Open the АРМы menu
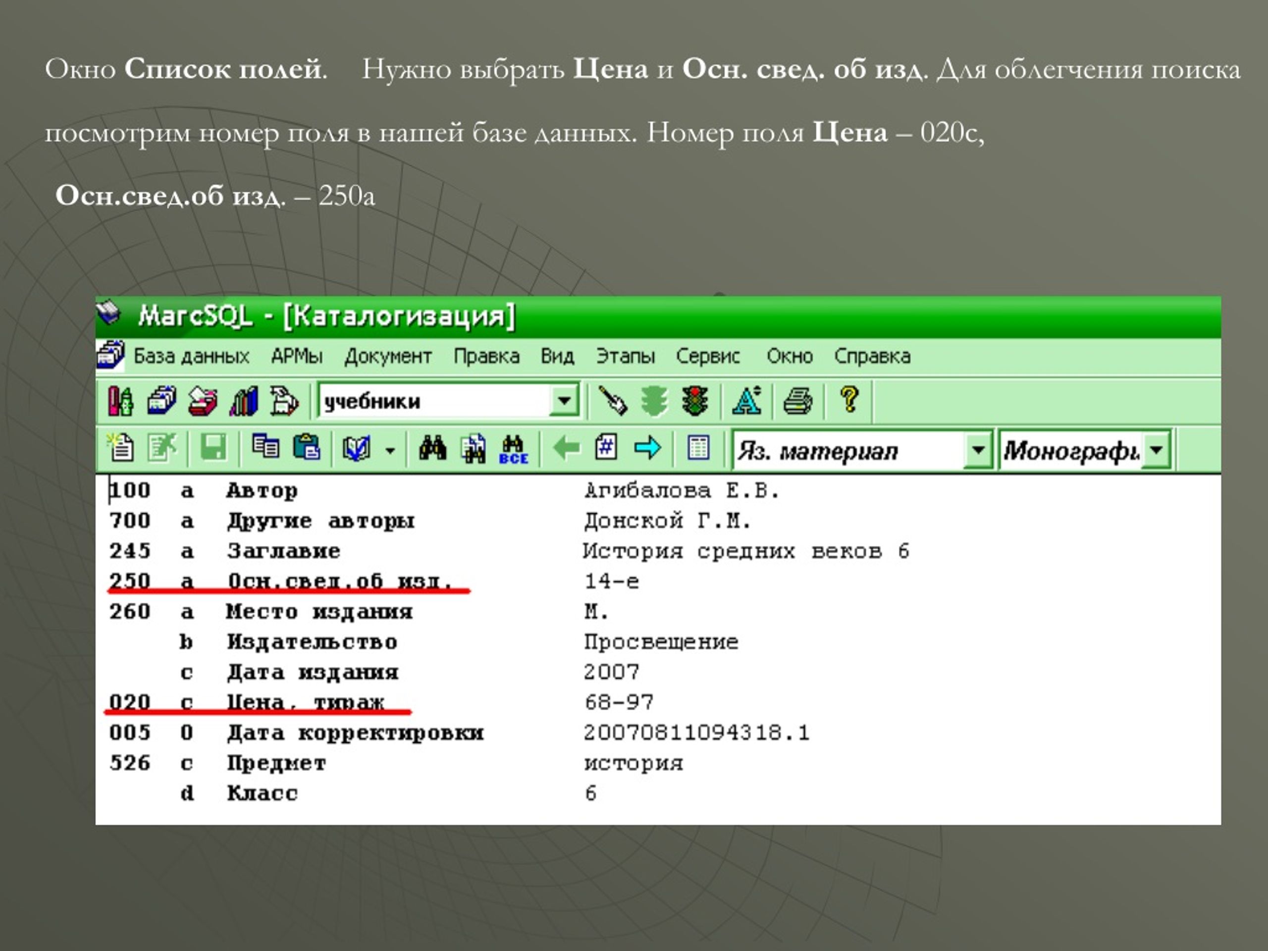 (296, 357)
